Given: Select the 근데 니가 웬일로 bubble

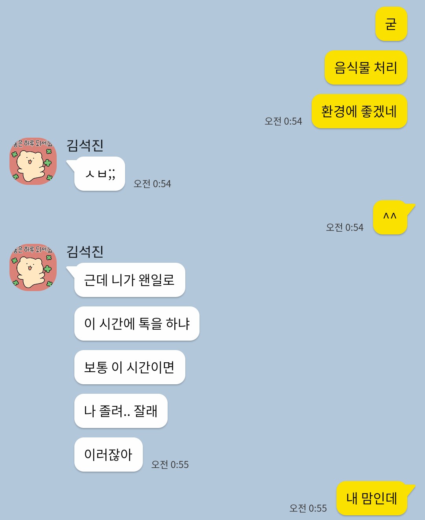Looking at the screenshot, I should click(x=130, y=280).
